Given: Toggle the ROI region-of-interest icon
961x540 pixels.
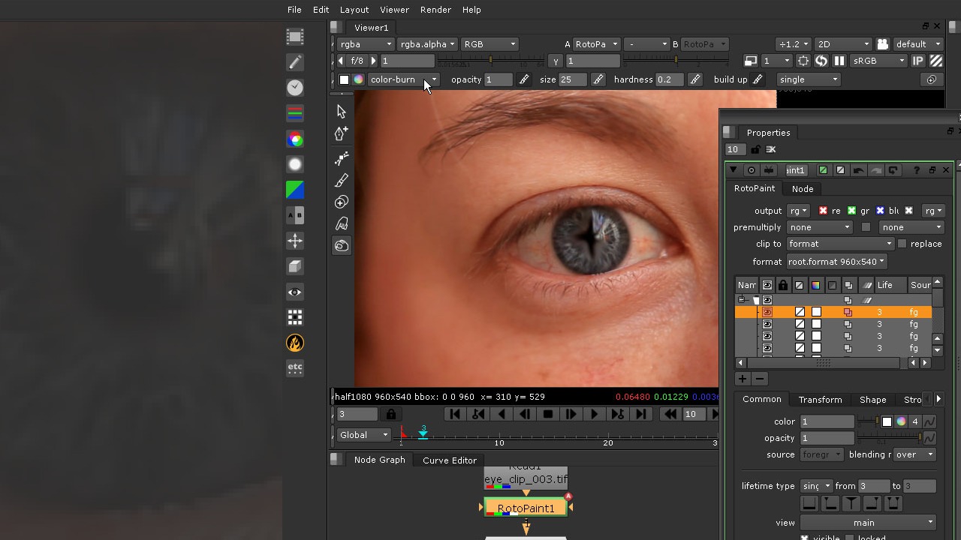Looking at the screenshot, I should 803,61.
